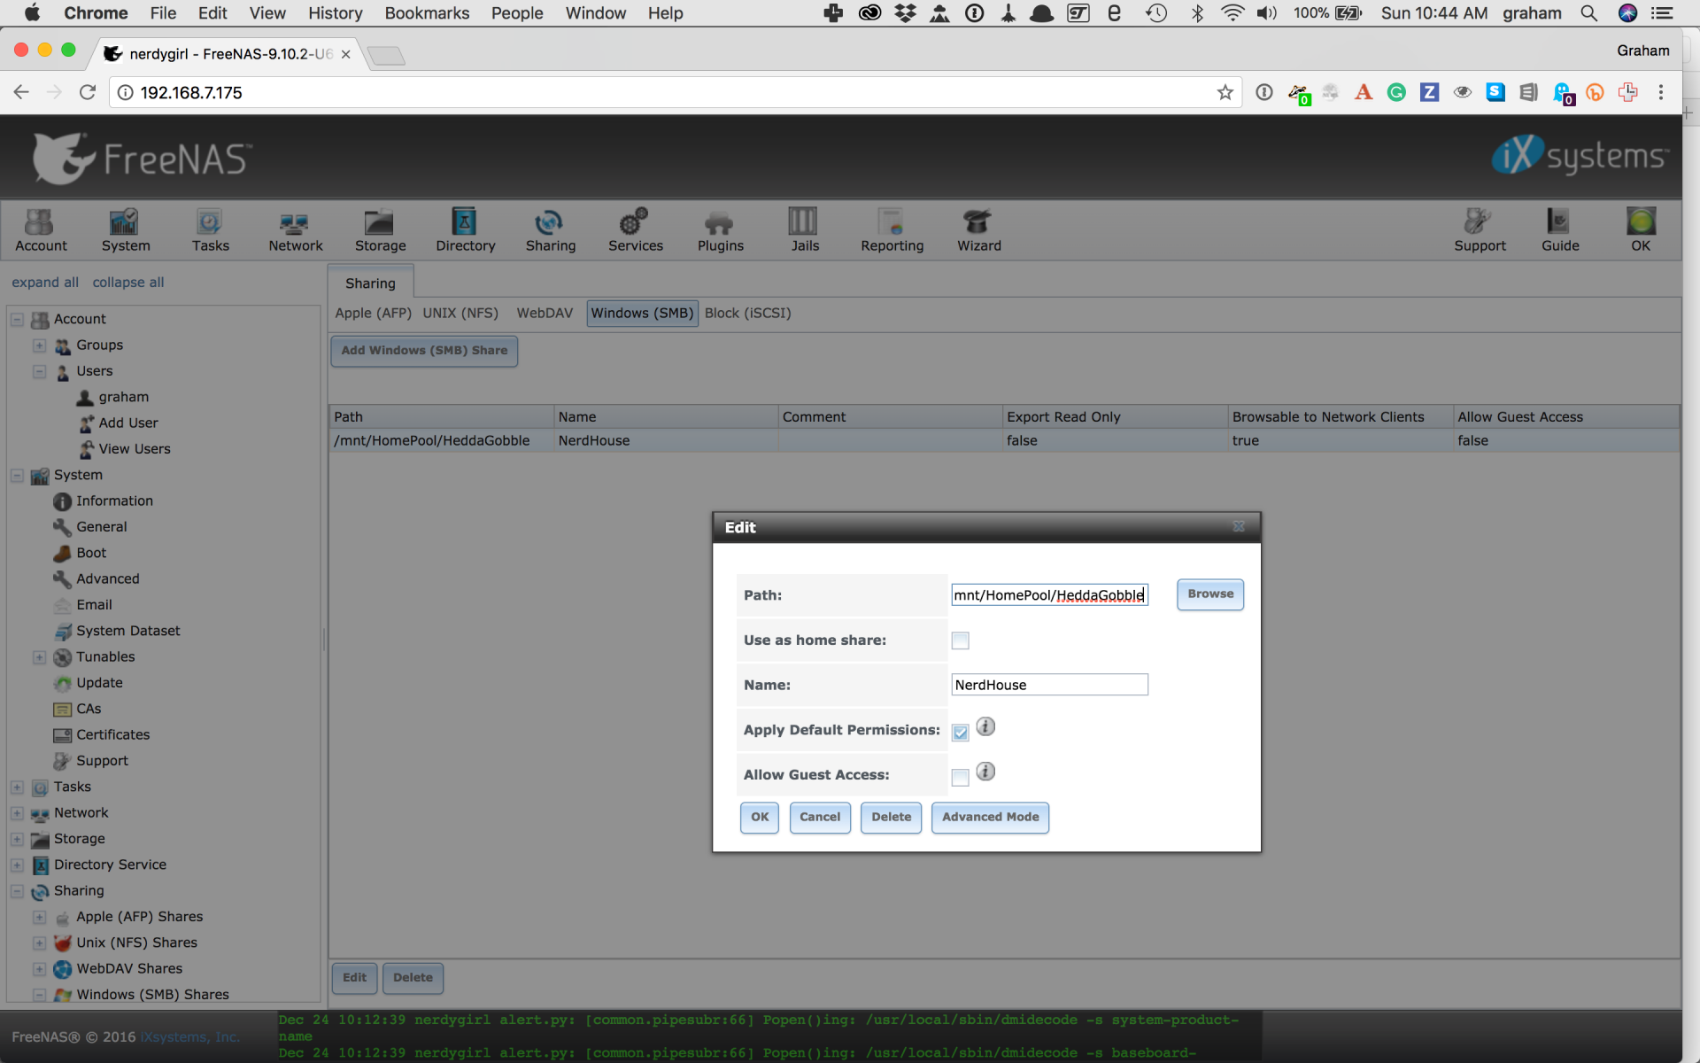Open the Directory toolbar icon

[x=465, y=230]
